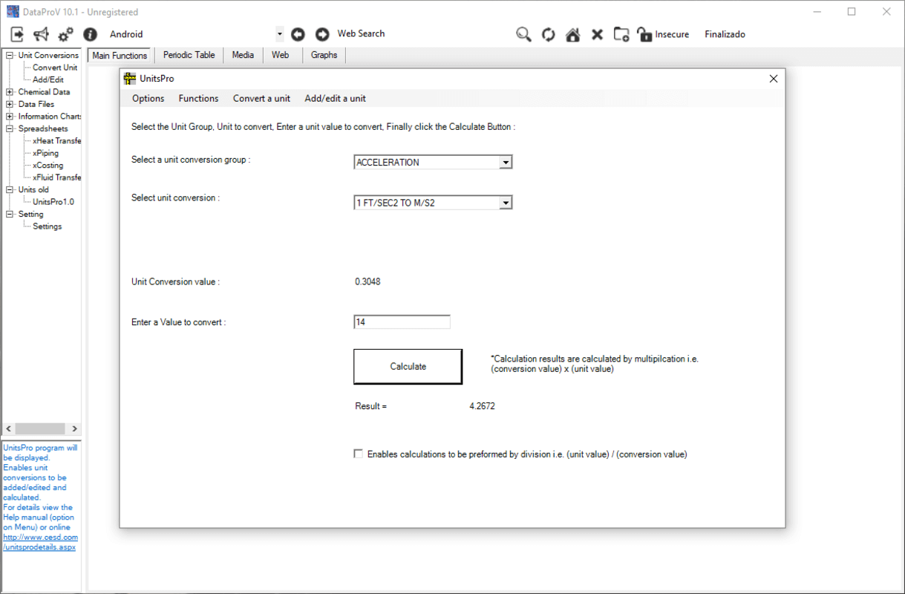Navigate back with the left arrow icon

tap(298, 34)
